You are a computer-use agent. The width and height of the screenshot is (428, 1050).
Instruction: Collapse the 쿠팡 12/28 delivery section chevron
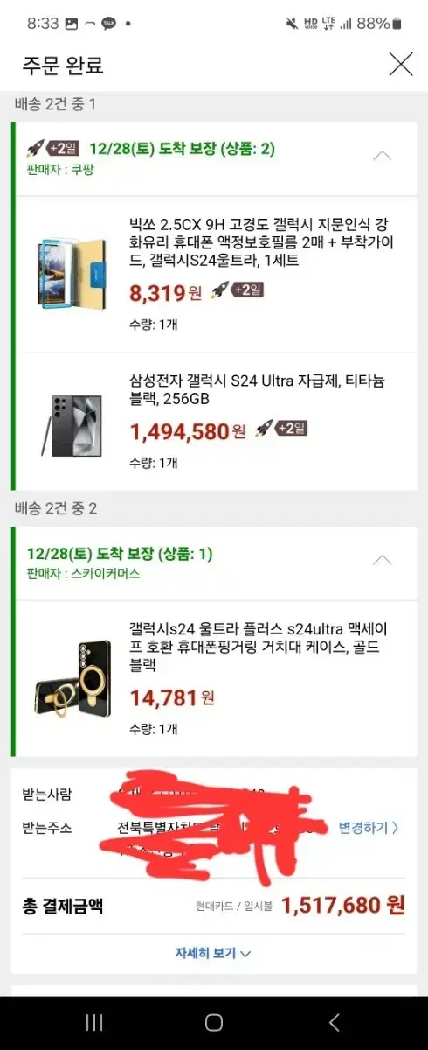382,157
